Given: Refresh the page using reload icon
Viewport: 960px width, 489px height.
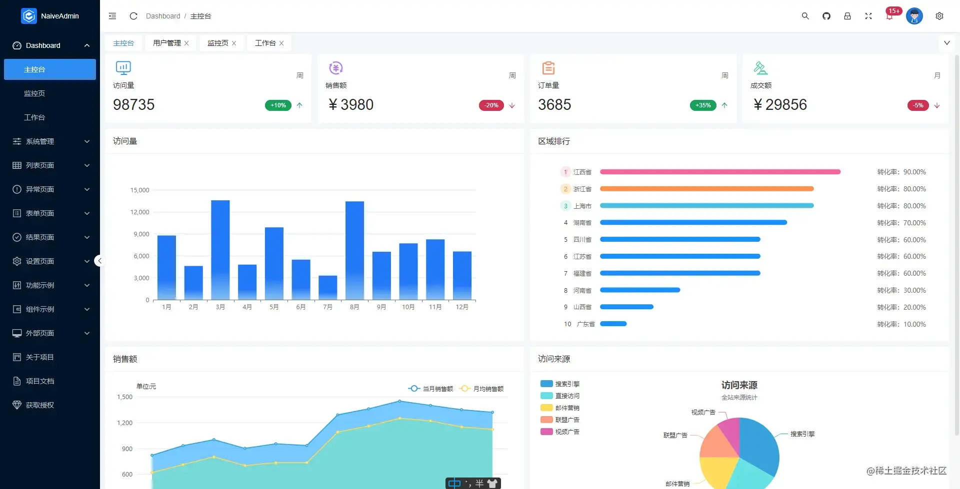Looking at the screenshot, I should pyautogui.click(x=133, y=16).
